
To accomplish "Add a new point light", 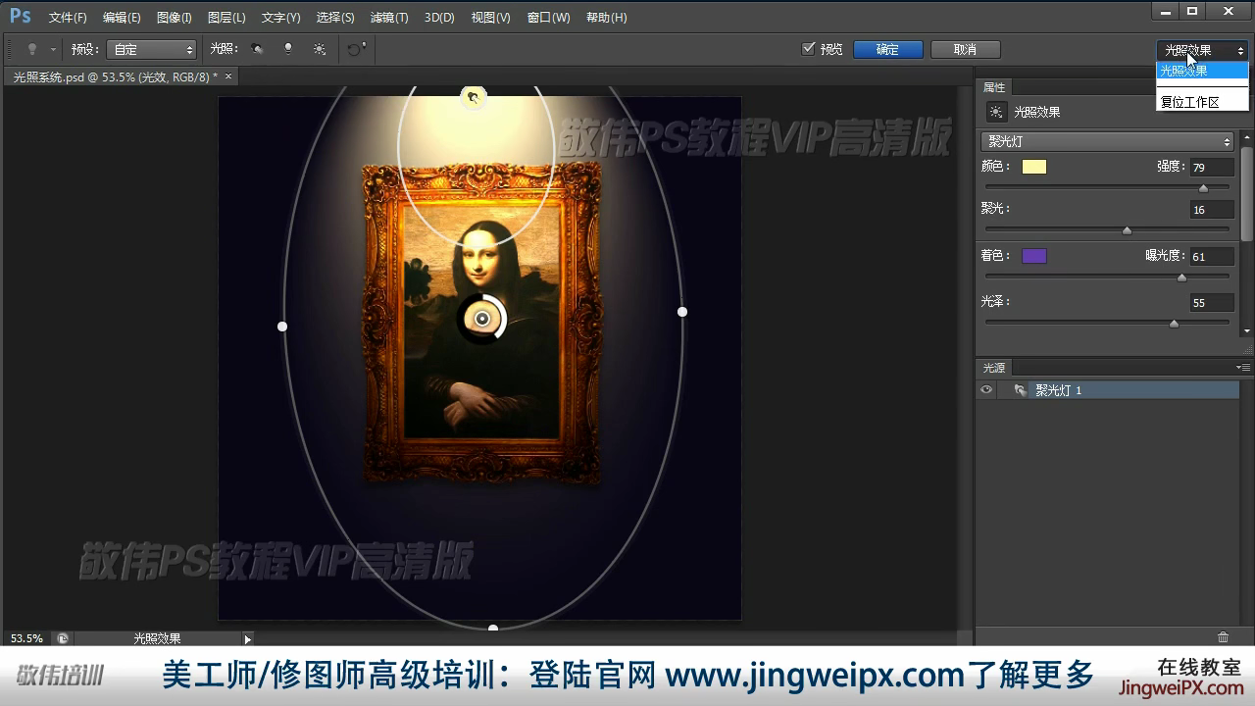I will point(288,48).
